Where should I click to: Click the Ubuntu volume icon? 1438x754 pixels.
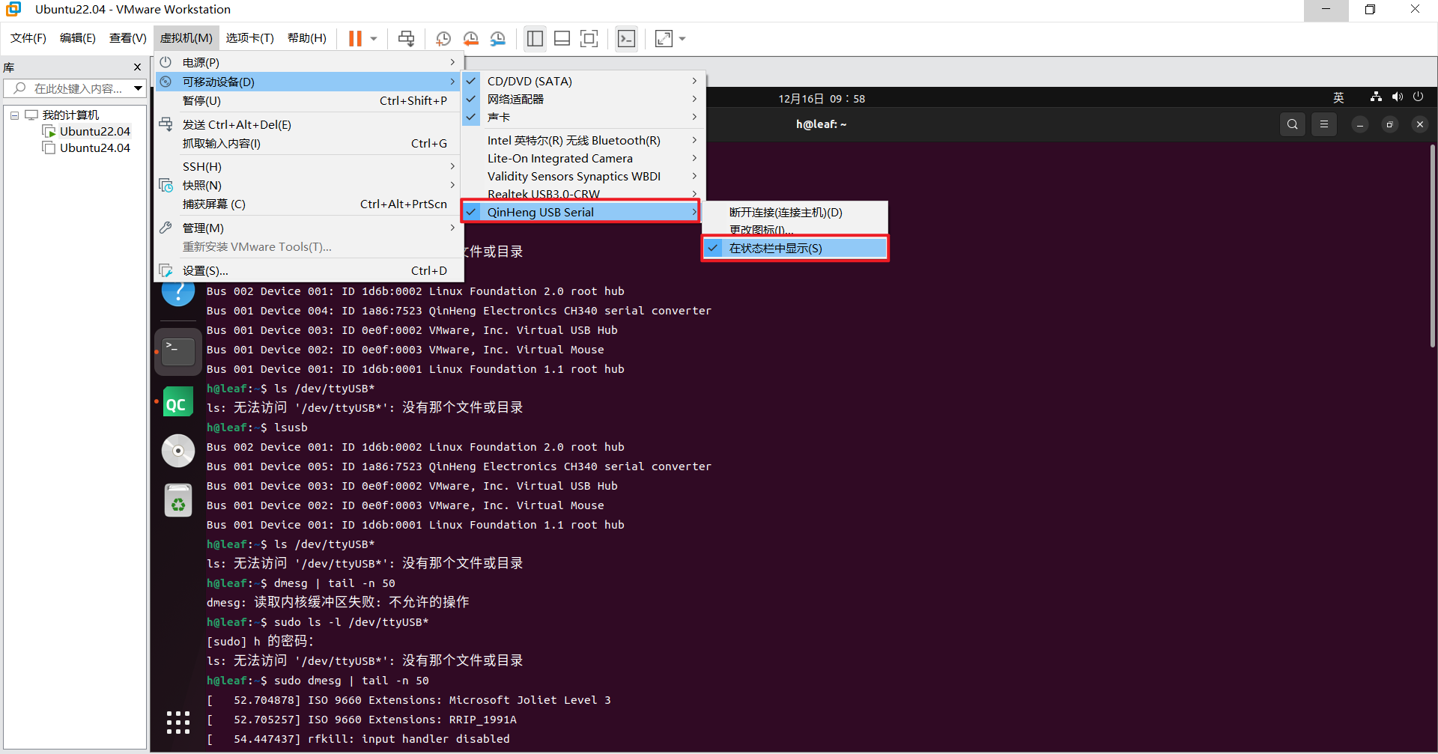coord(1397,97)
